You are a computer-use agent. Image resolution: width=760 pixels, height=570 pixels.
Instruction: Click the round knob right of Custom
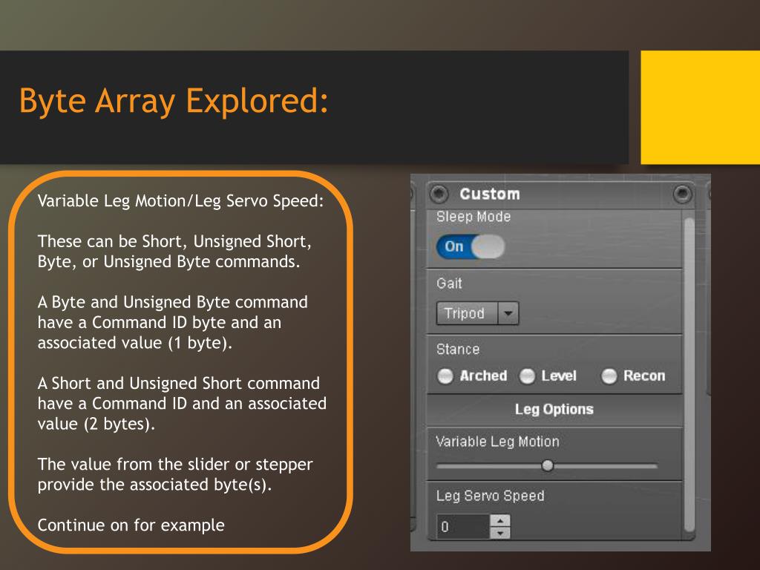(x=683, y=194)
